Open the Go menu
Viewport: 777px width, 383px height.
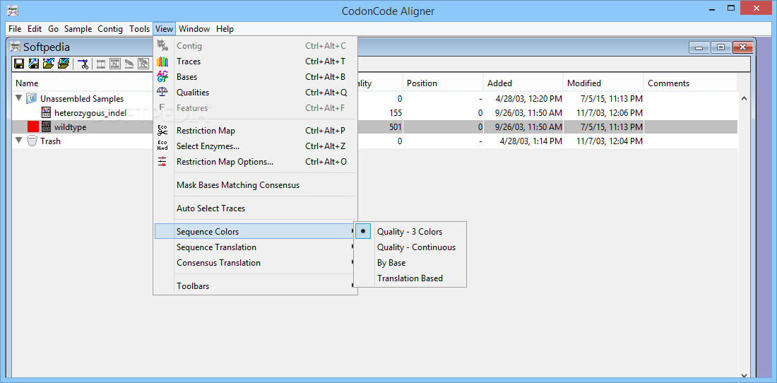[53, 29]
